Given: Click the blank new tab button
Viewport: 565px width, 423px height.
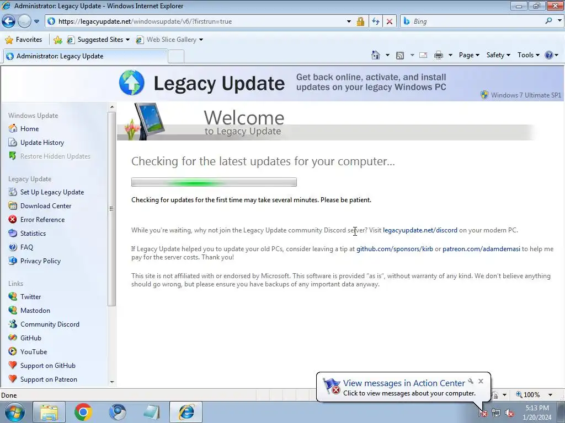Looking at the screenshot, I should pyautogui.click(x=176, y=57).
